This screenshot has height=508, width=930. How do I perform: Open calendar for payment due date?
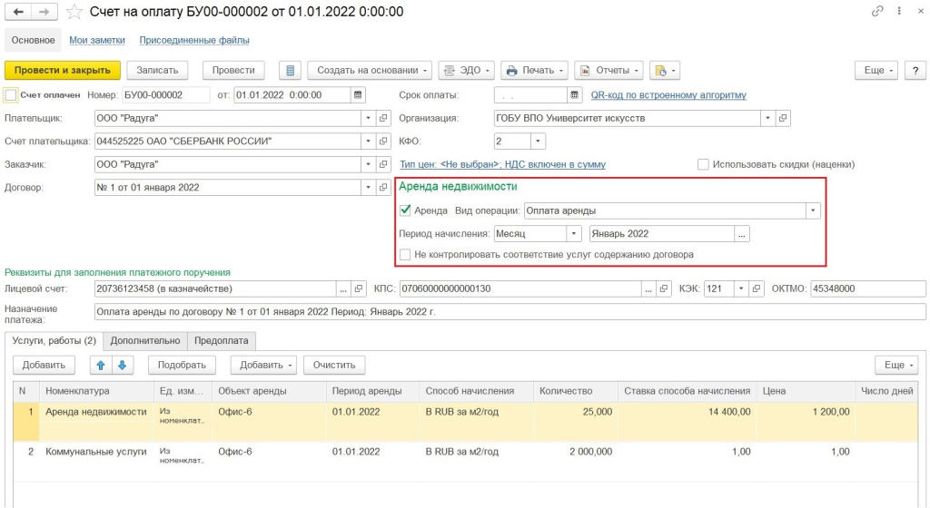(574, 94)
